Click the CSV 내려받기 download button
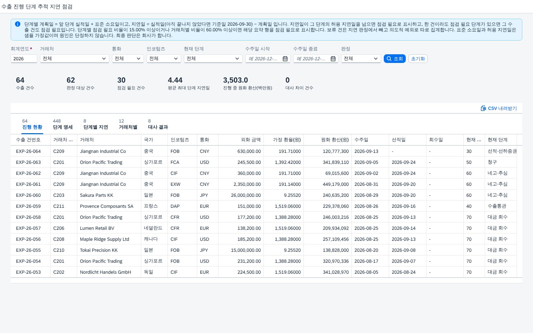 pos(499,108)
